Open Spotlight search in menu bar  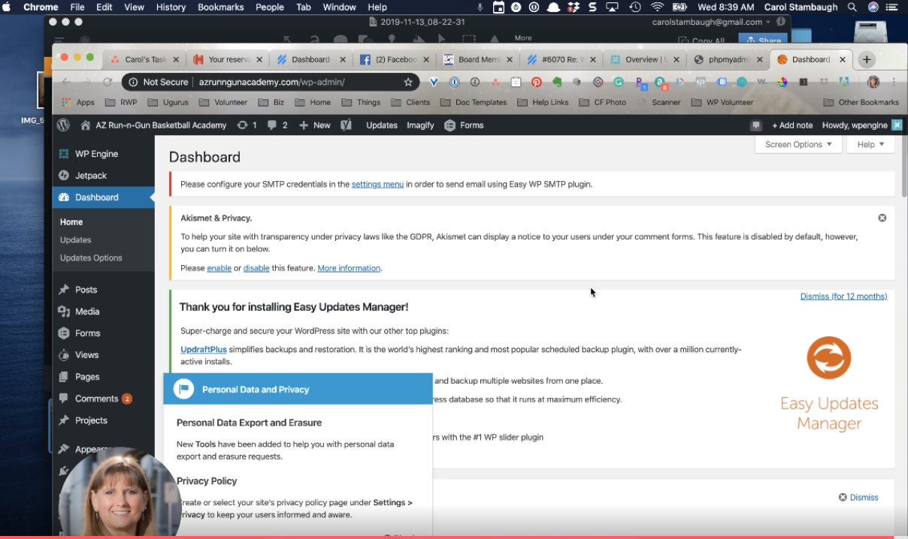pyautogui.click(x=852, y=7)
